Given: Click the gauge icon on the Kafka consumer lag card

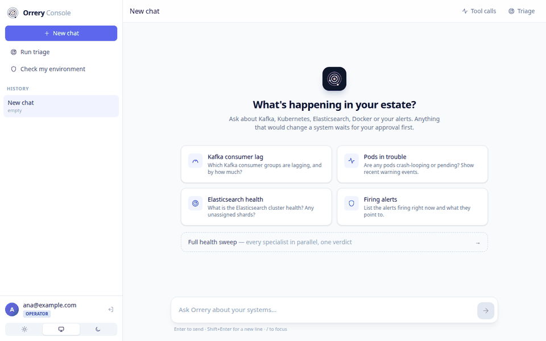Looking at the screenshot, I should (x=195, y=161).
